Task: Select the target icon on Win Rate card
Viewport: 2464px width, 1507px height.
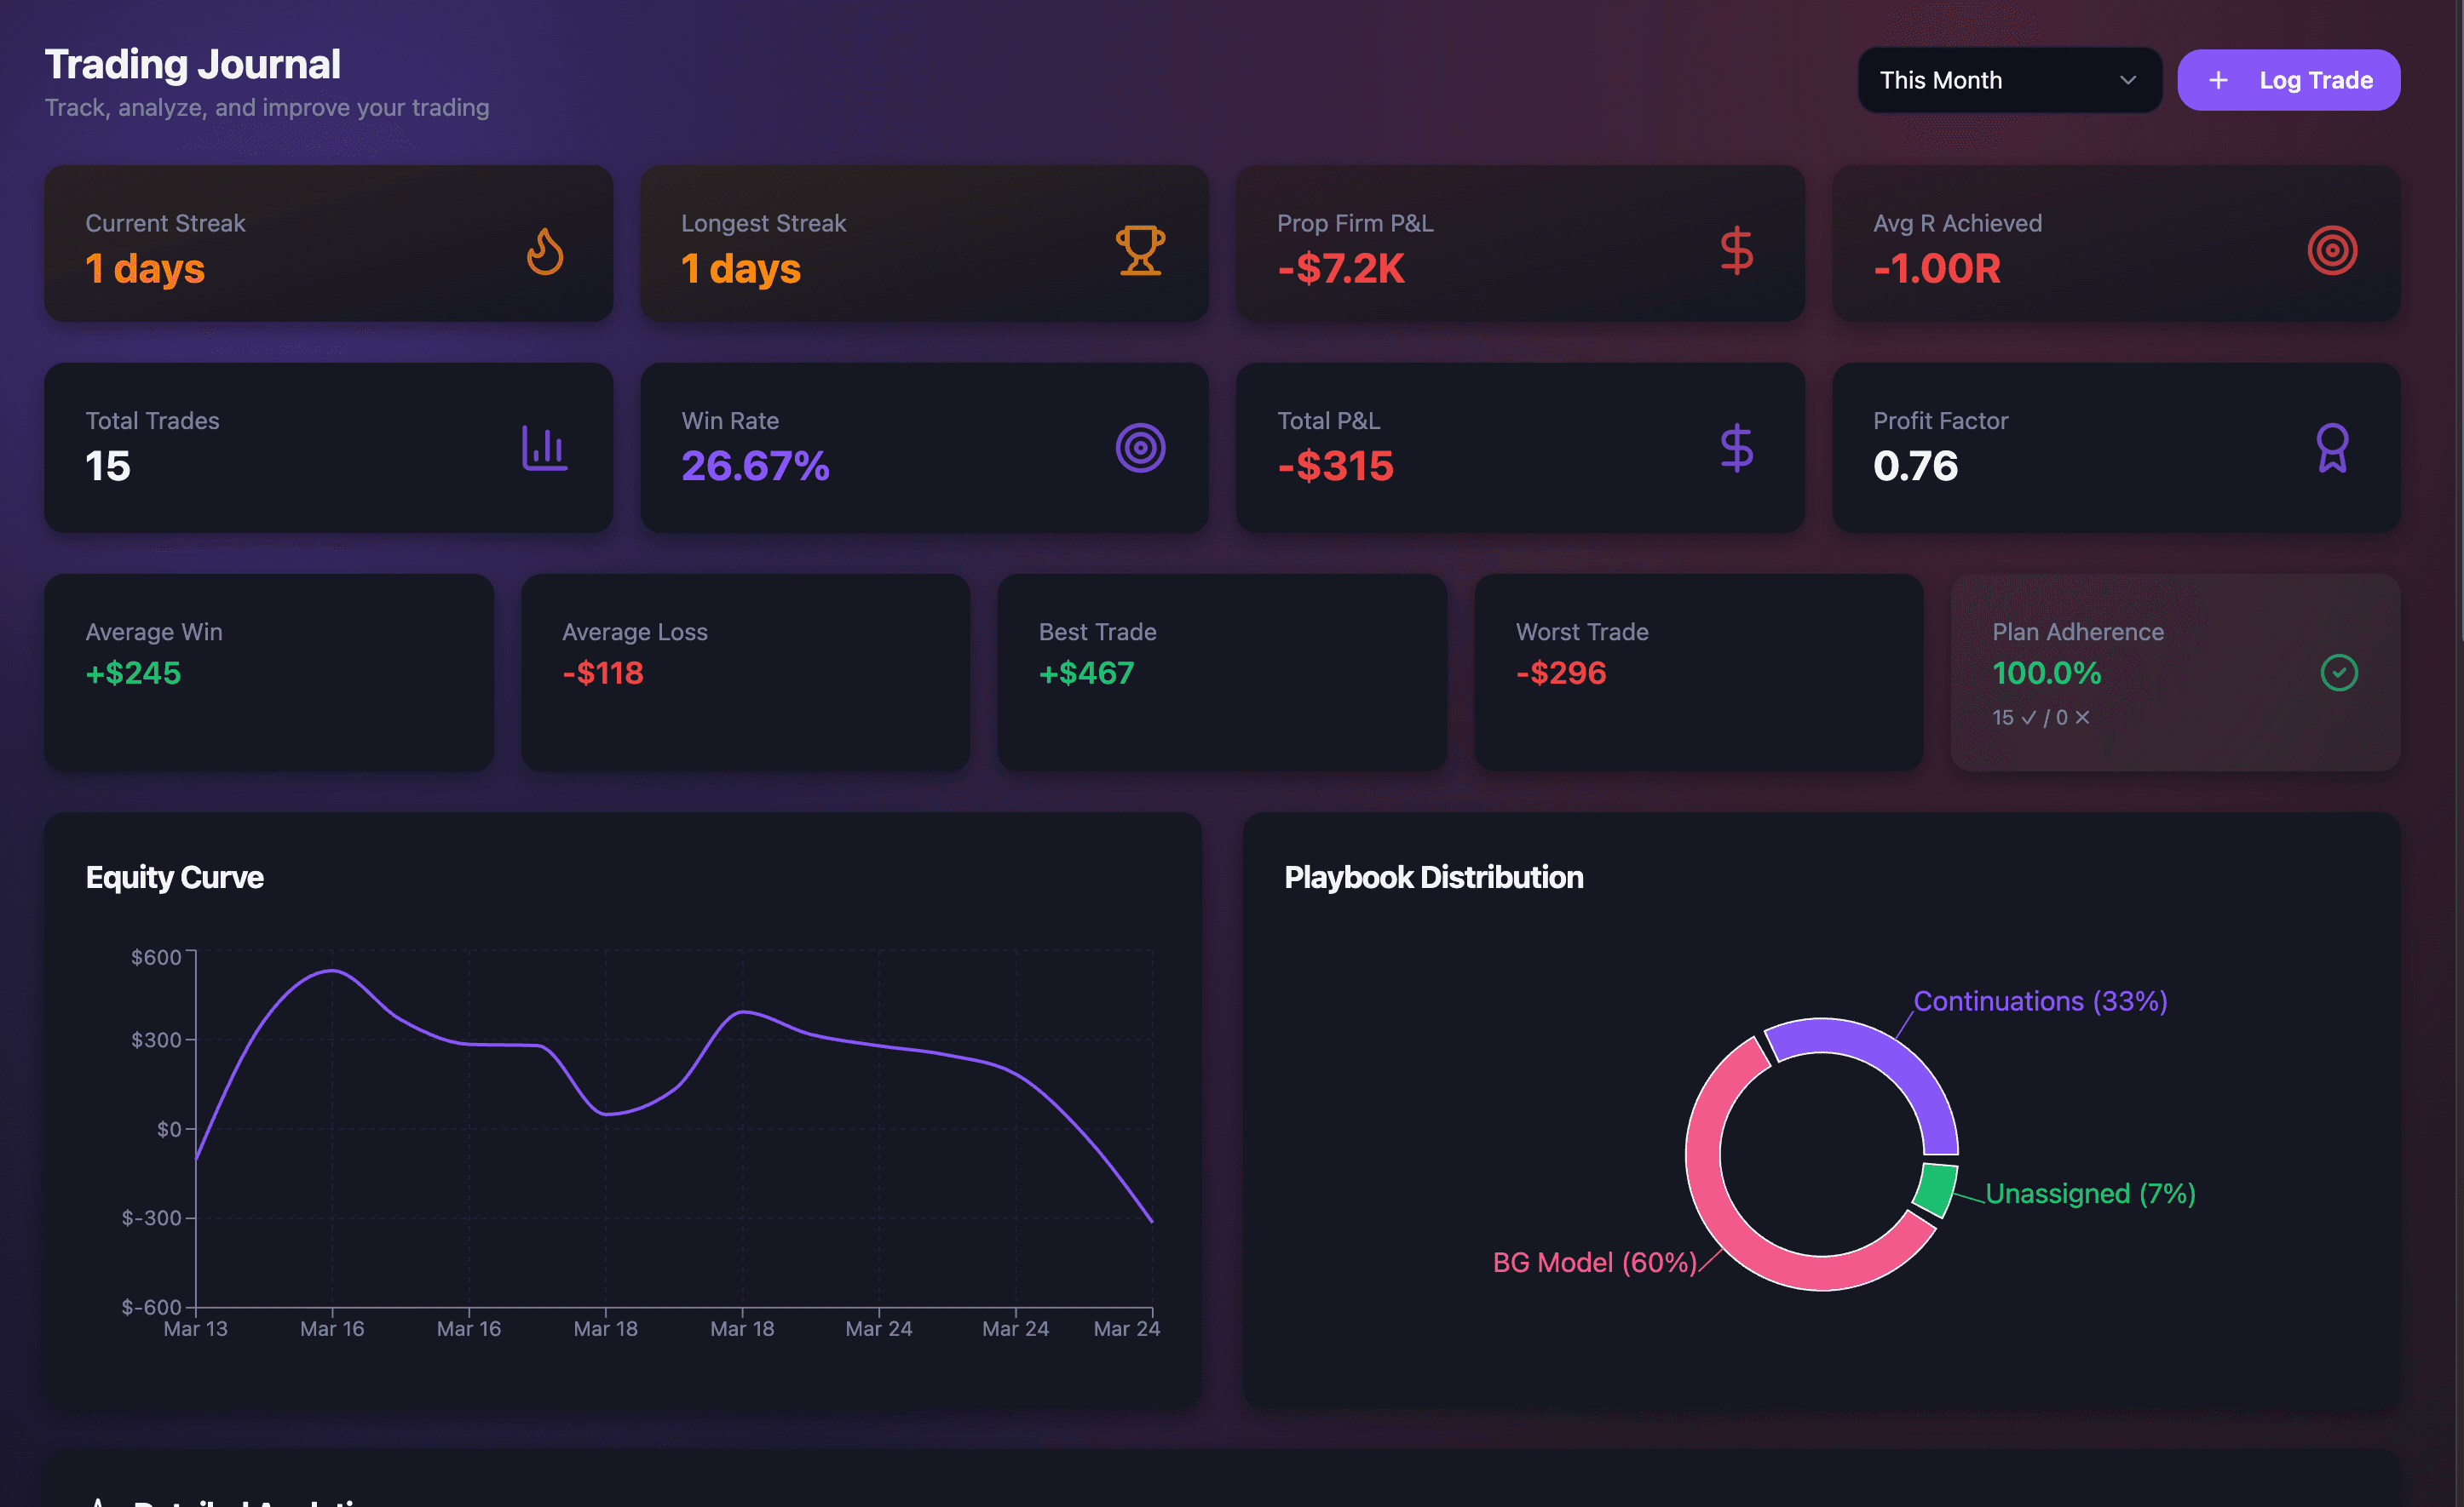Action: coord(1139,448)
